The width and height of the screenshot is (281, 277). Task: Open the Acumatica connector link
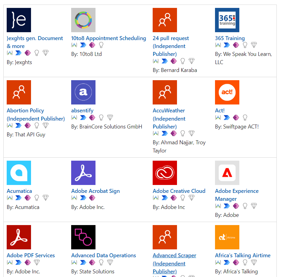click(19, 191)
